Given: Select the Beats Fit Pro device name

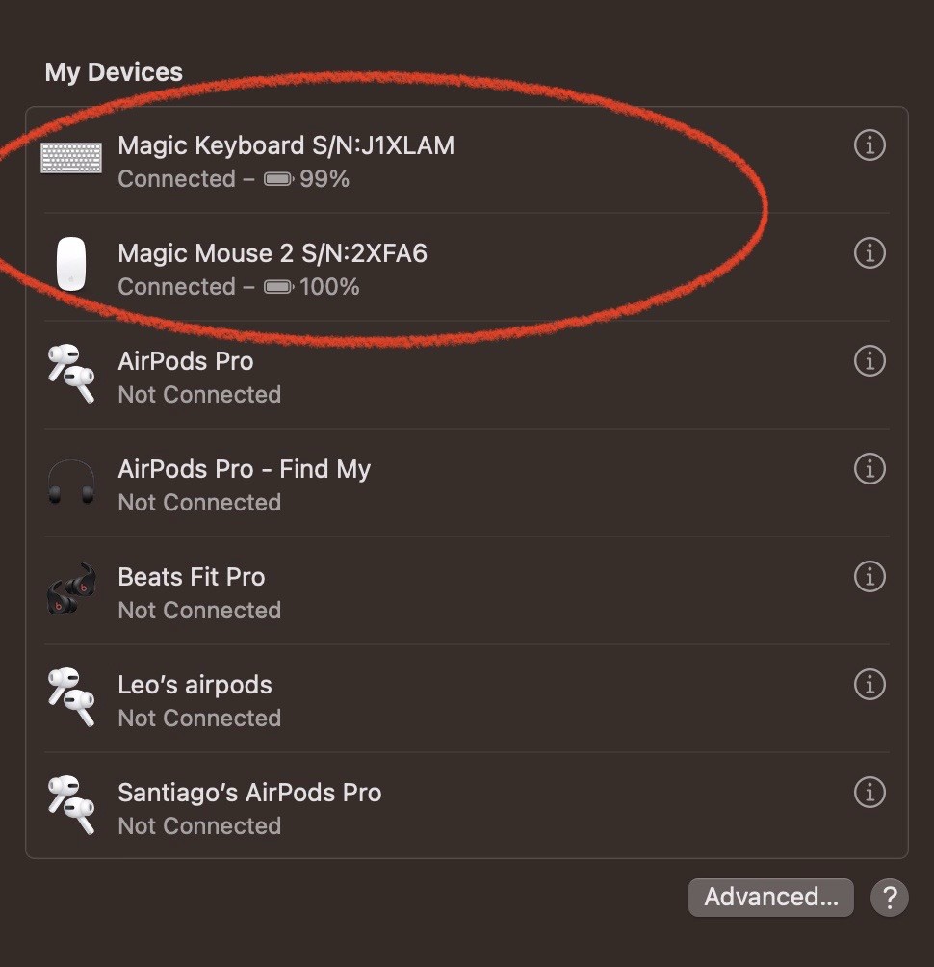Looking at the screenshot, I should (191, 577).
